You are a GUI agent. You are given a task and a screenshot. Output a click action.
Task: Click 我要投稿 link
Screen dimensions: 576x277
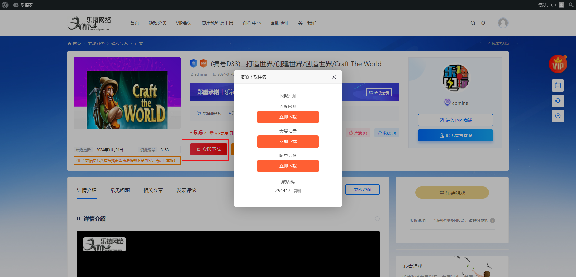pos(498,43)
